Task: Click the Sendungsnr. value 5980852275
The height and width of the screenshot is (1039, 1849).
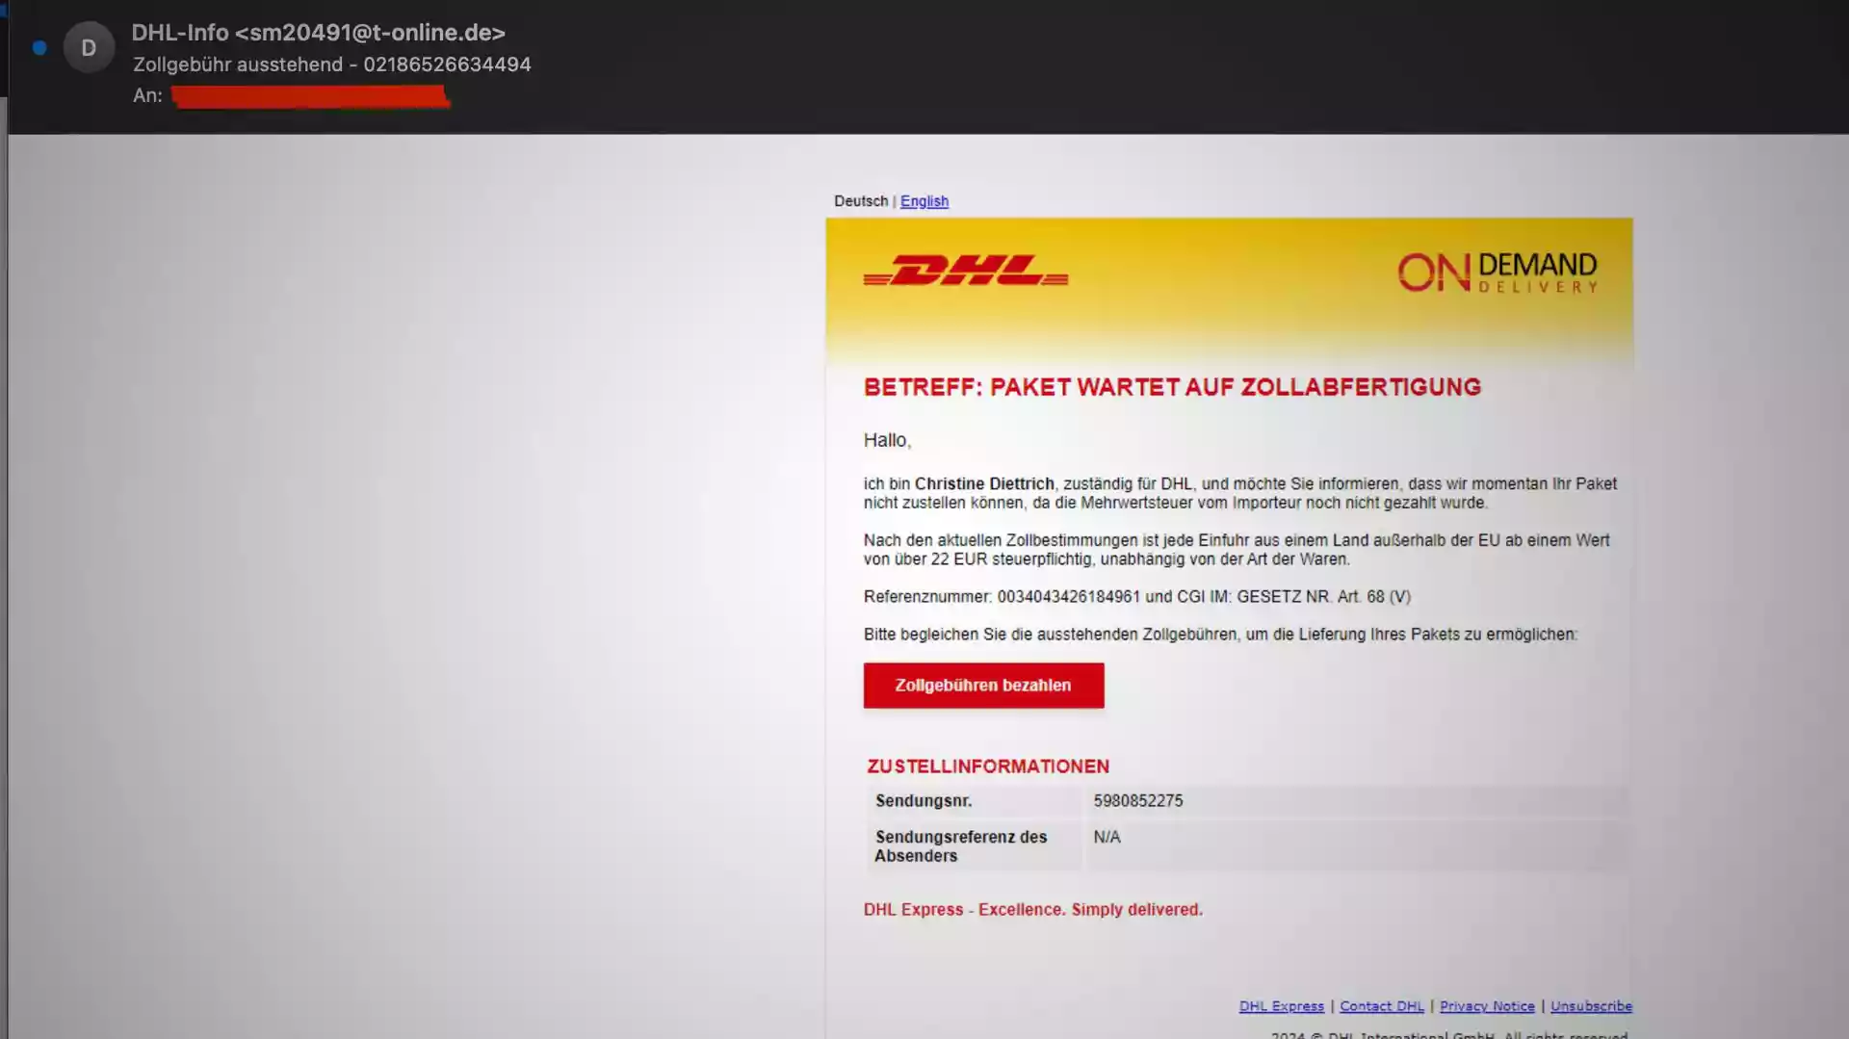Action: pyautogui.click(x=1138, y=801)
